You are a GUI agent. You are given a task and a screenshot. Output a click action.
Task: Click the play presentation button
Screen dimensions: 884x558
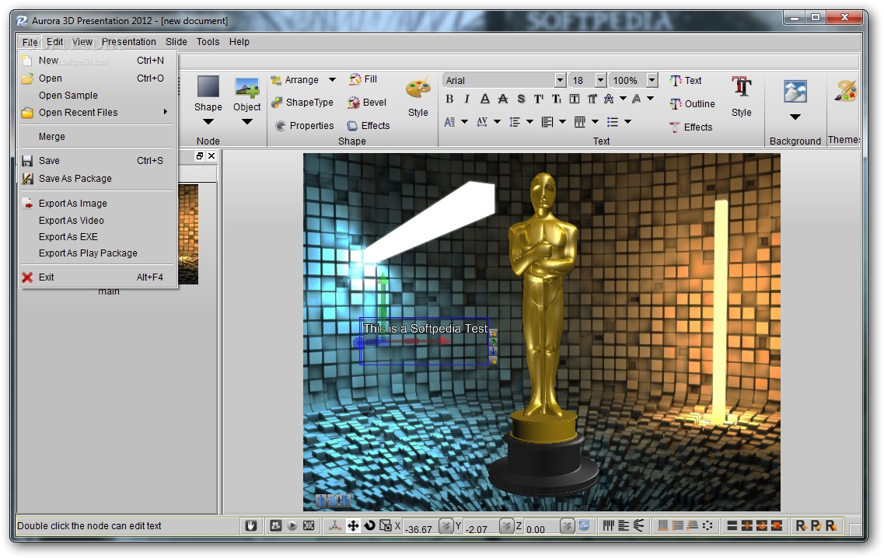point(292,526)
